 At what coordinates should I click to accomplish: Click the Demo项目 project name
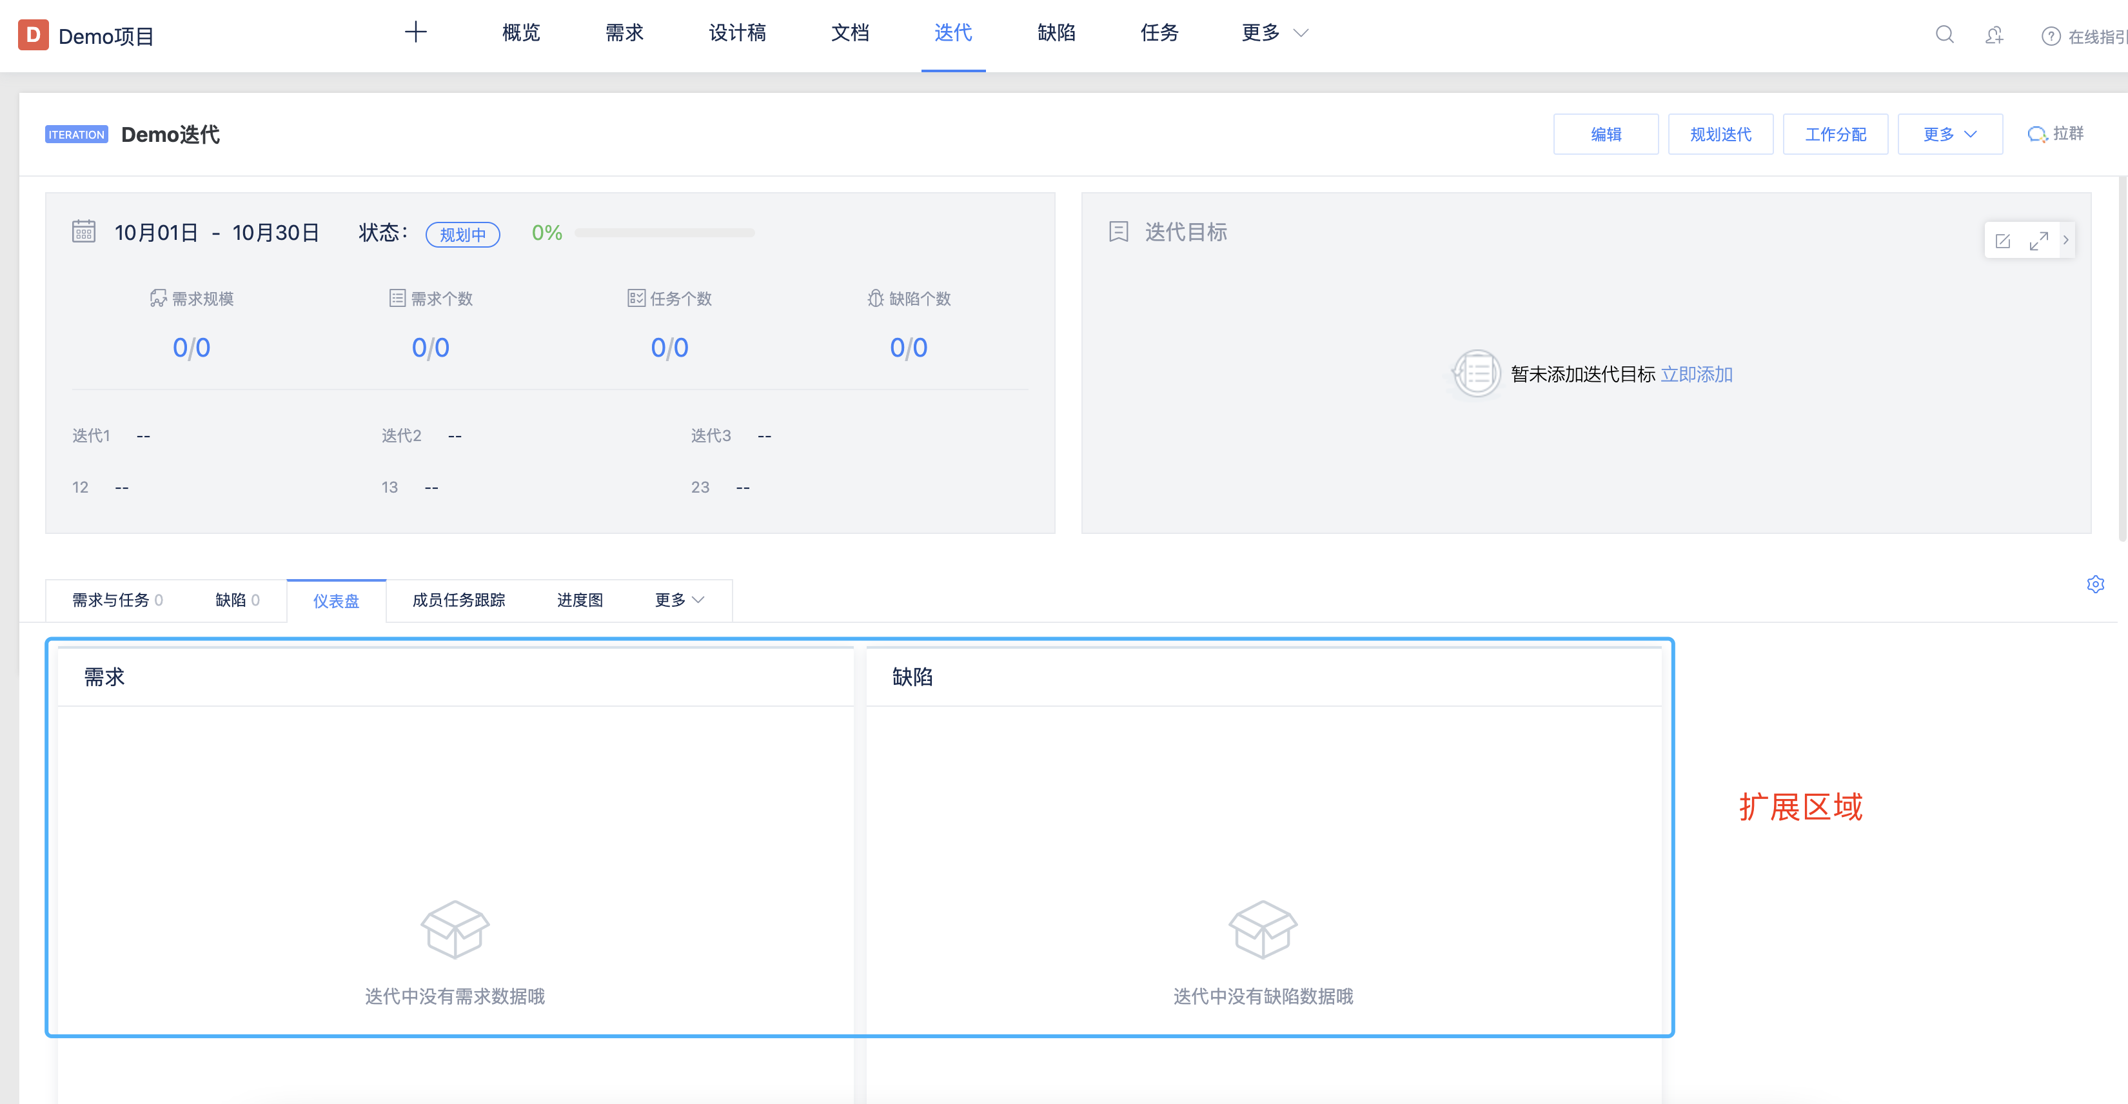coord(106,36)
